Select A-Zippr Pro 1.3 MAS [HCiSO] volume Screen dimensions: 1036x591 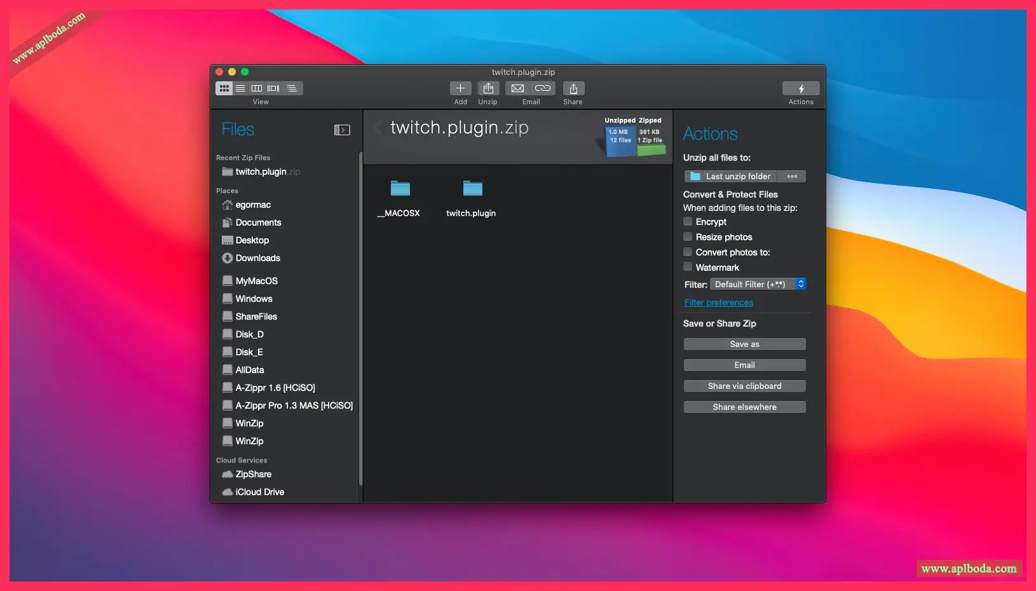coord(286,405)
